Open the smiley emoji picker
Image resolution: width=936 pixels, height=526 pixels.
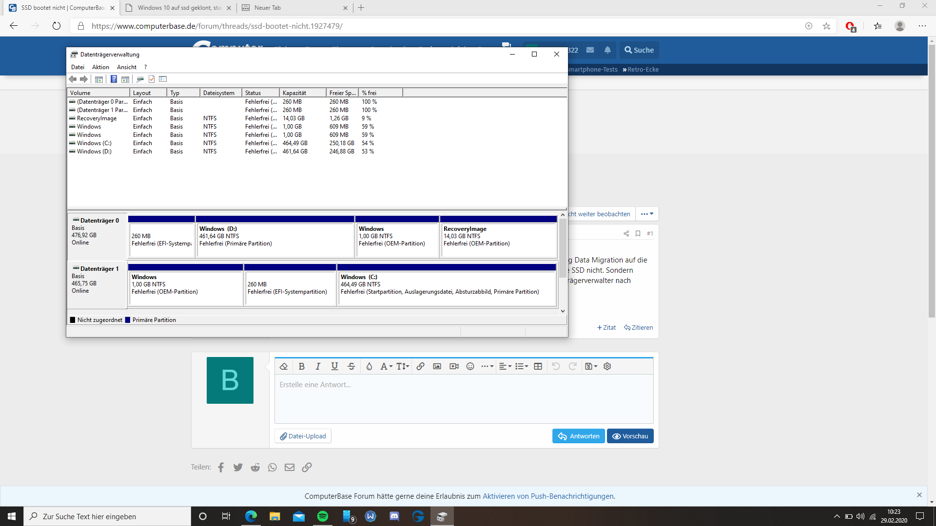[x=470, y=366]
